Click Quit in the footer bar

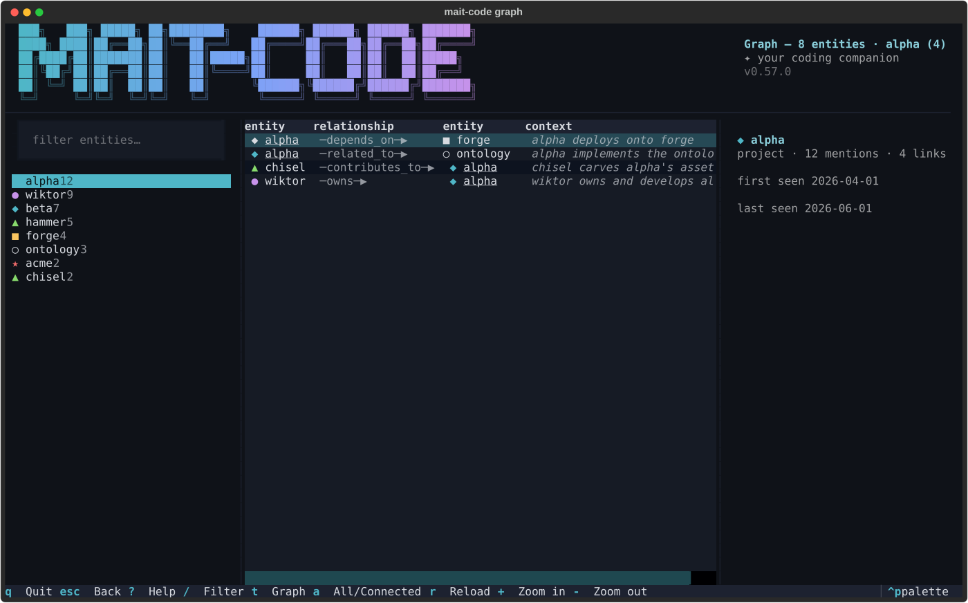39,592
